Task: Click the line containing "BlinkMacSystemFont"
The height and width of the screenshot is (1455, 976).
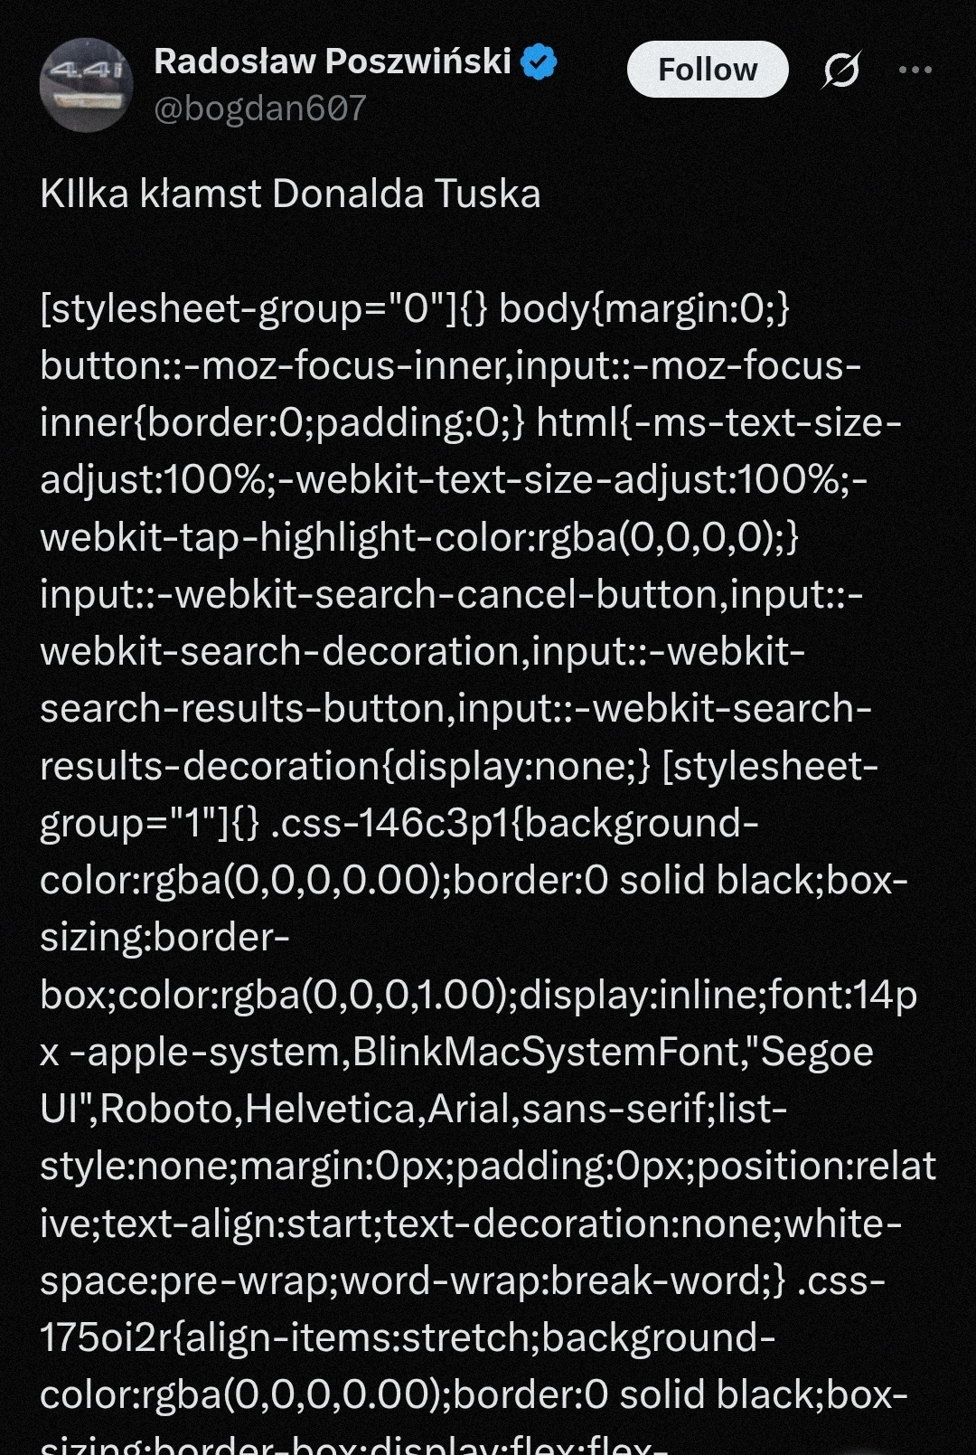Action: coord(456,1053)
